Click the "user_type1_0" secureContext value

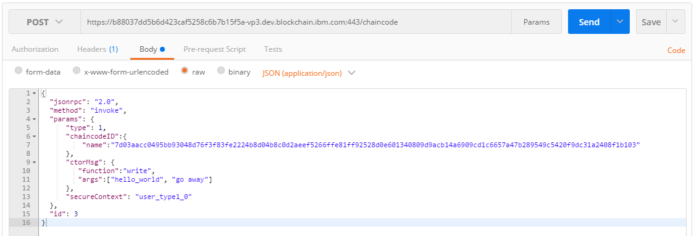[x=164, y=197]
